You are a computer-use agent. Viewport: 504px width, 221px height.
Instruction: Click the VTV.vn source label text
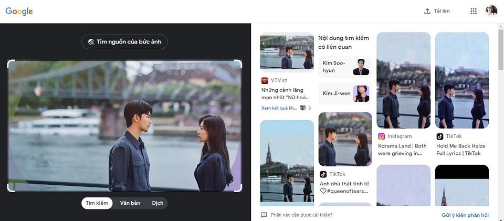pyautogui.click(x=279, y=80)
